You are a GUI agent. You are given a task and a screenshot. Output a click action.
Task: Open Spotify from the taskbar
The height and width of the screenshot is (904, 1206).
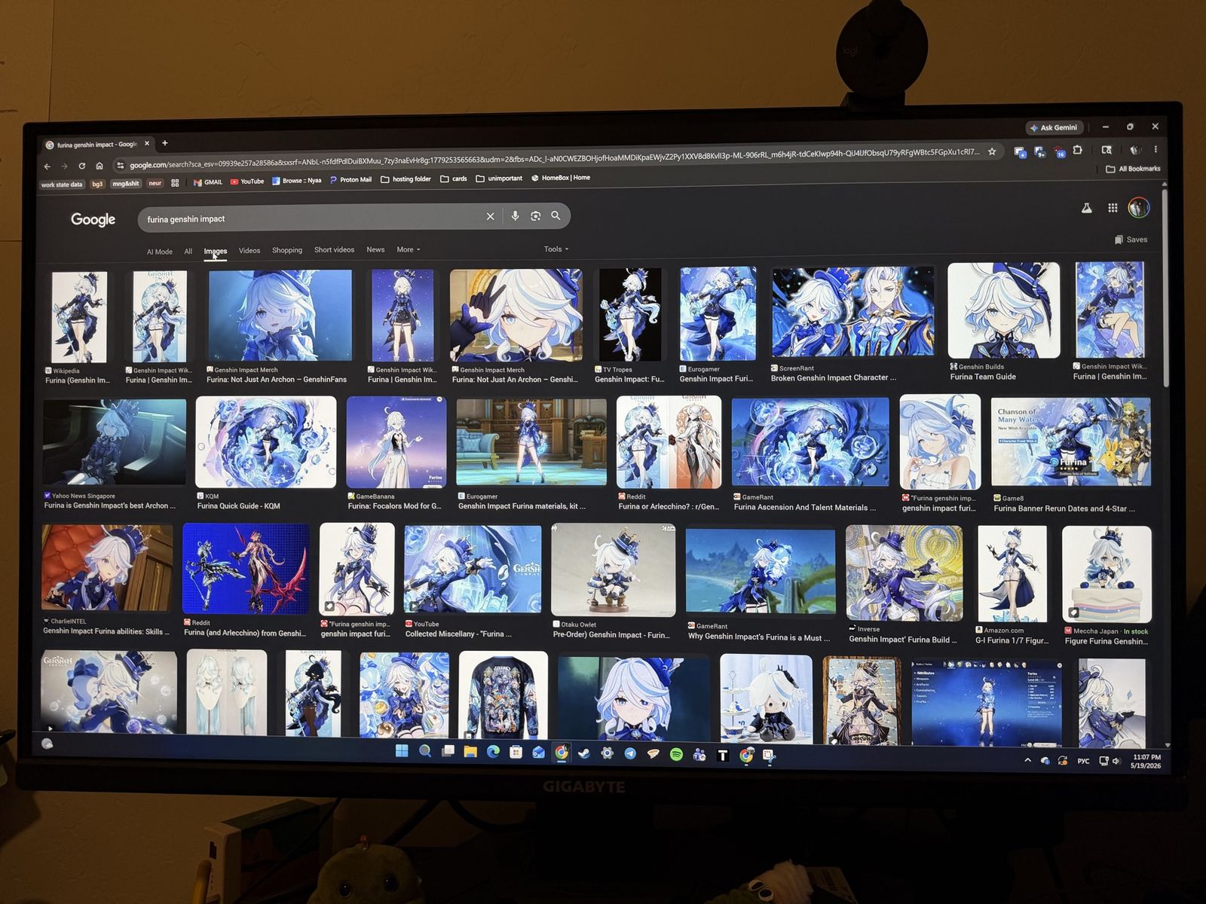(x=676, y=754)
